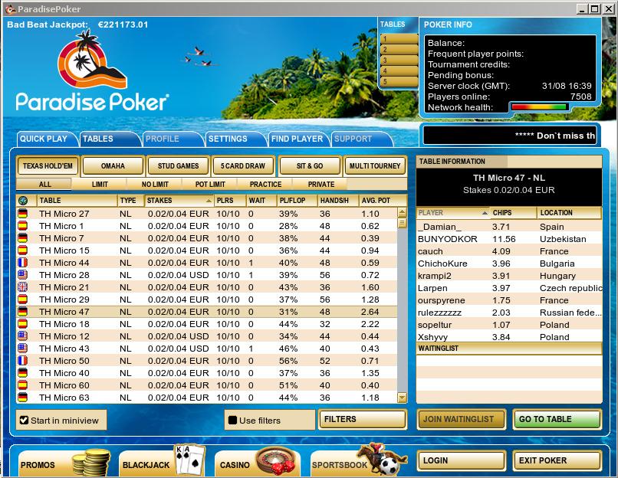Click the Spanish flag beside TH Micro 1
618x478 pixels.
coord(23,226)
